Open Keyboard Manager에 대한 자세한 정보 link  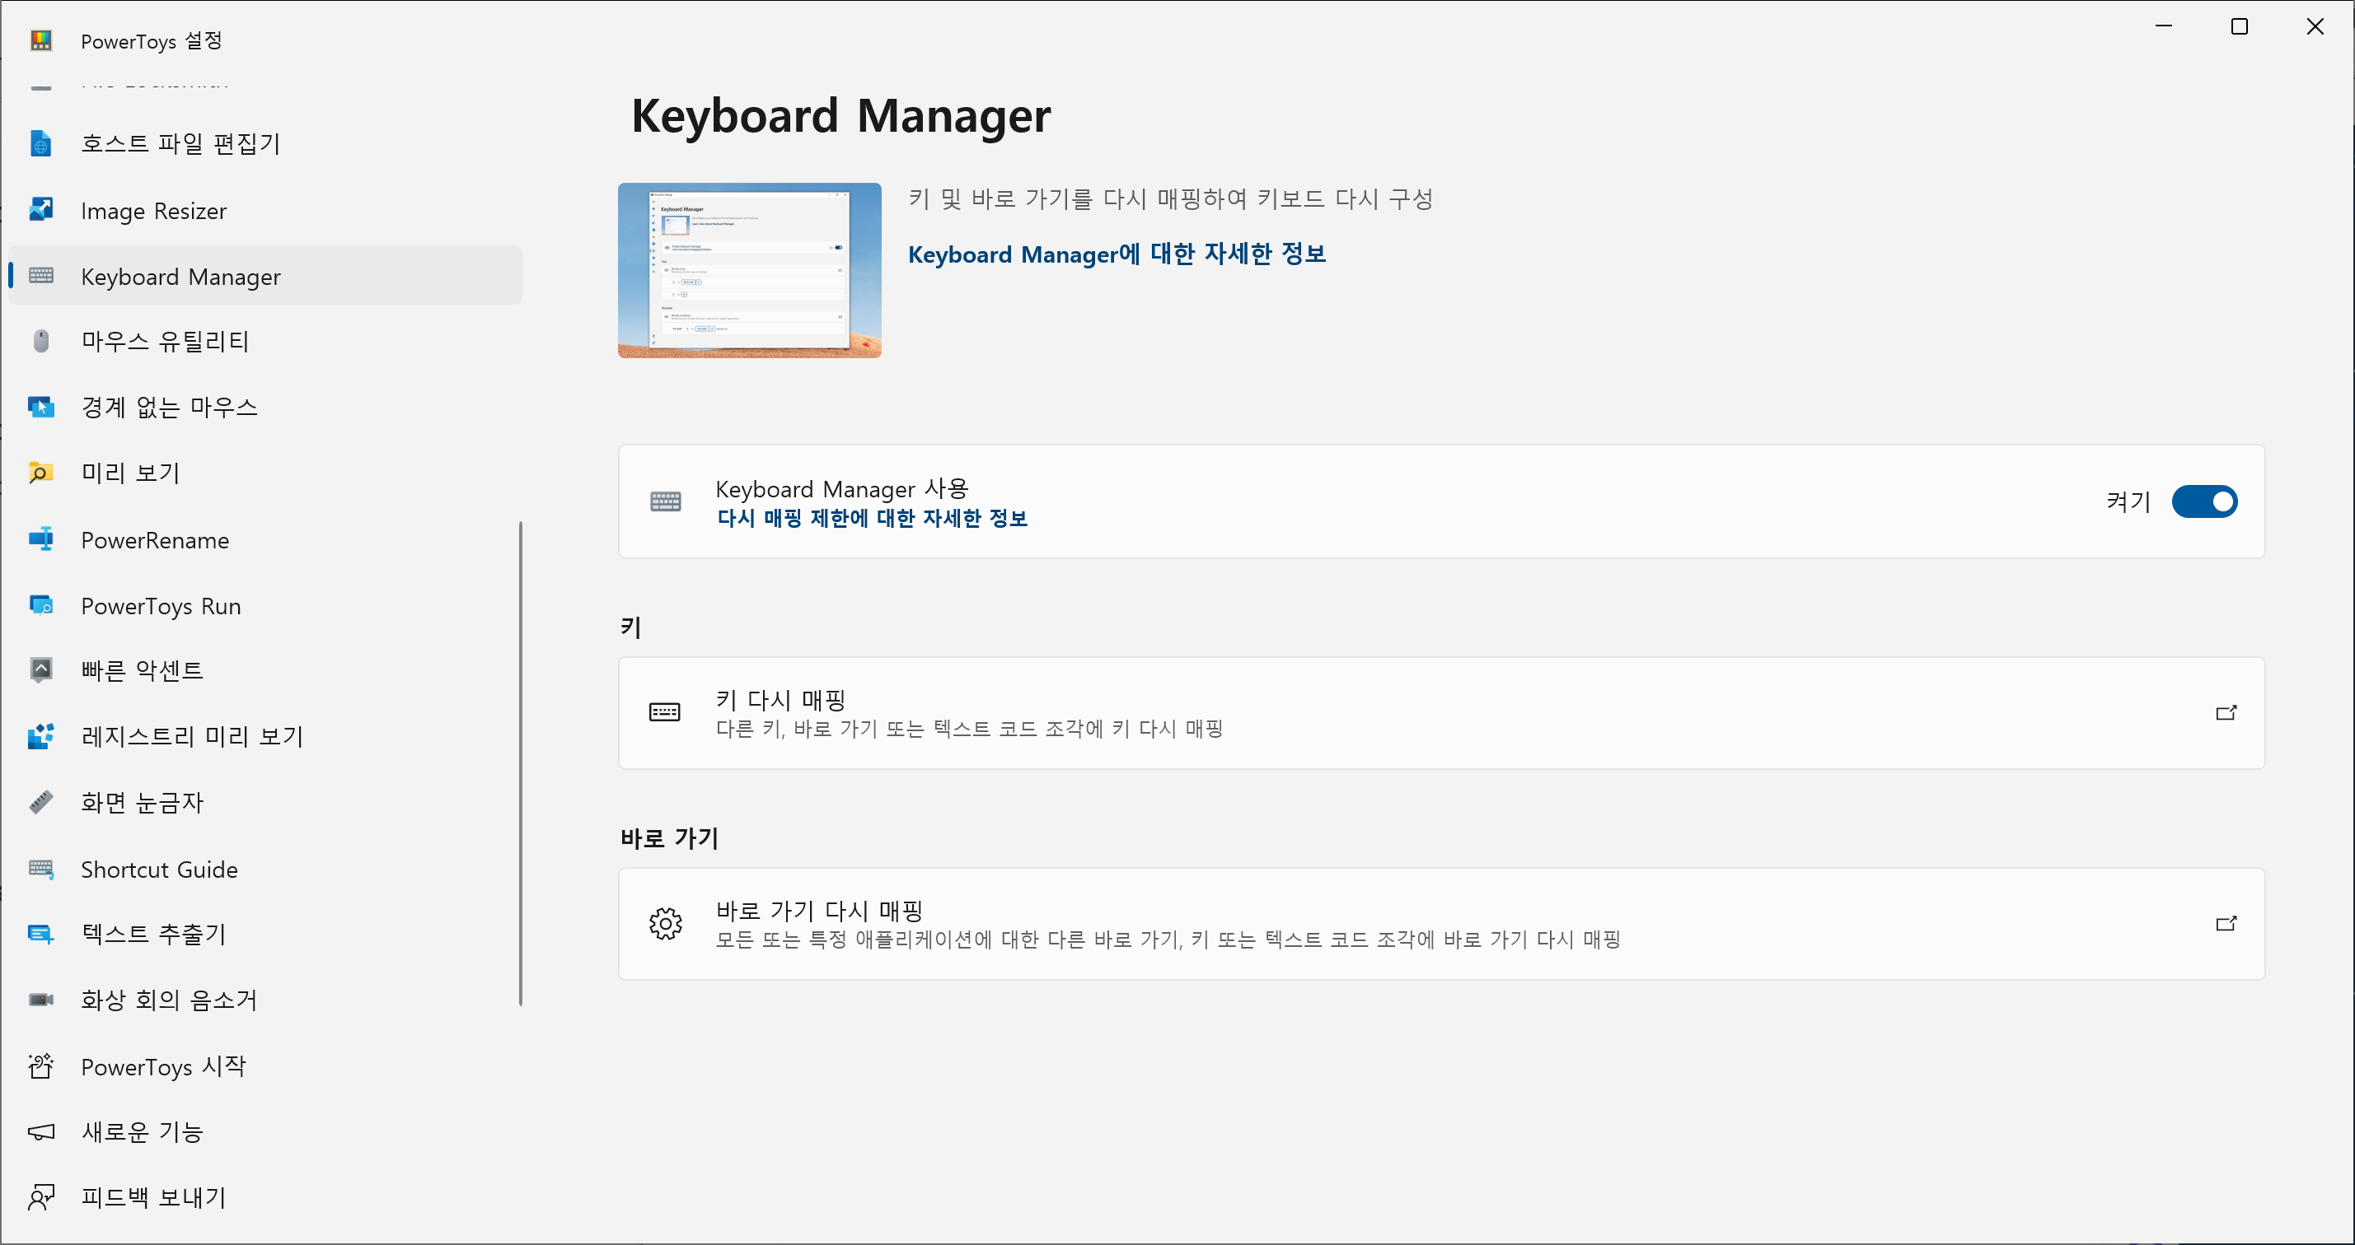click(x=1117, y=254)
